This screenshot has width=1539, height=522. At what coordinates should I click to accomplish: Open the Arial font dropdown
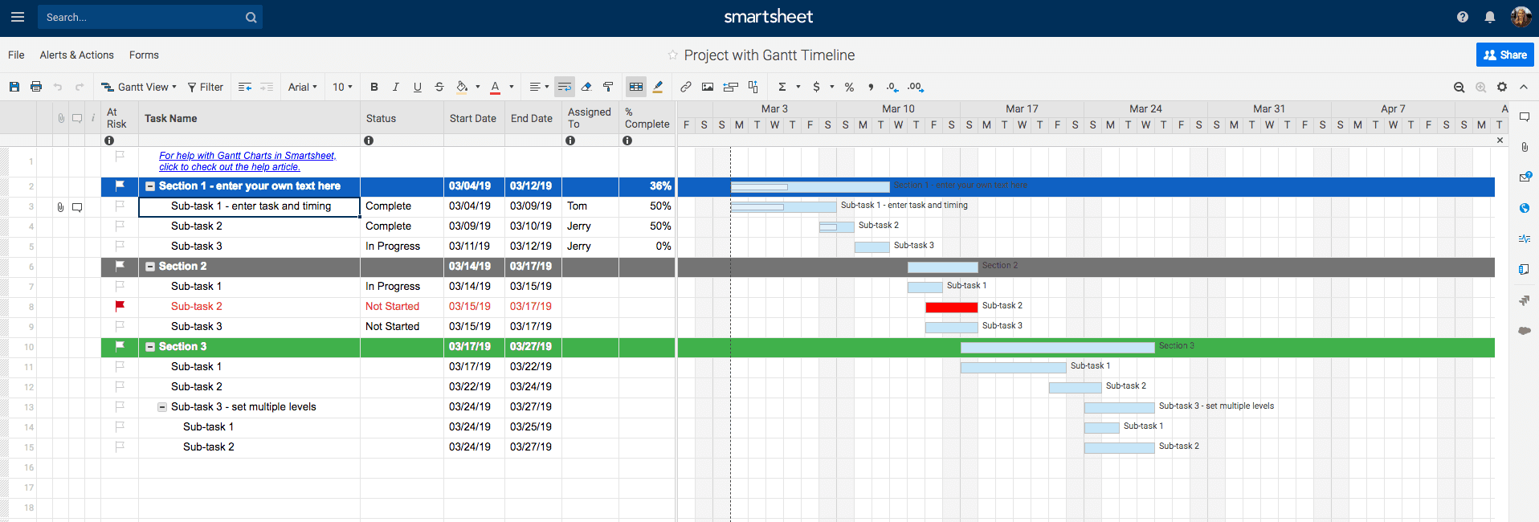(x=303, y=87)
